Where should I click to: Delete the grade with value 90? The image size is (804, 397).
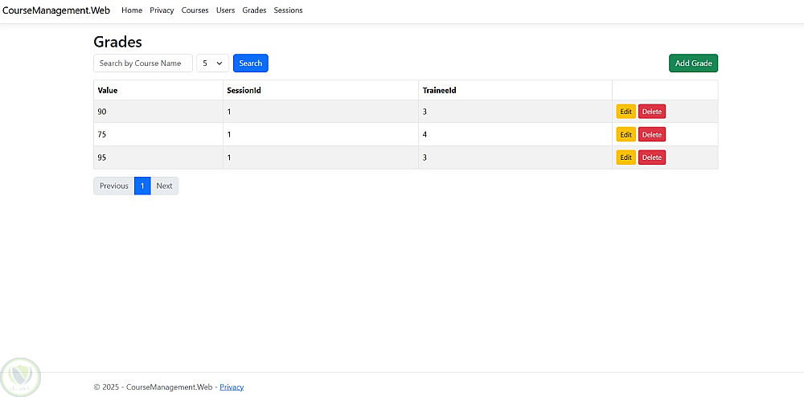pos(652,112)
